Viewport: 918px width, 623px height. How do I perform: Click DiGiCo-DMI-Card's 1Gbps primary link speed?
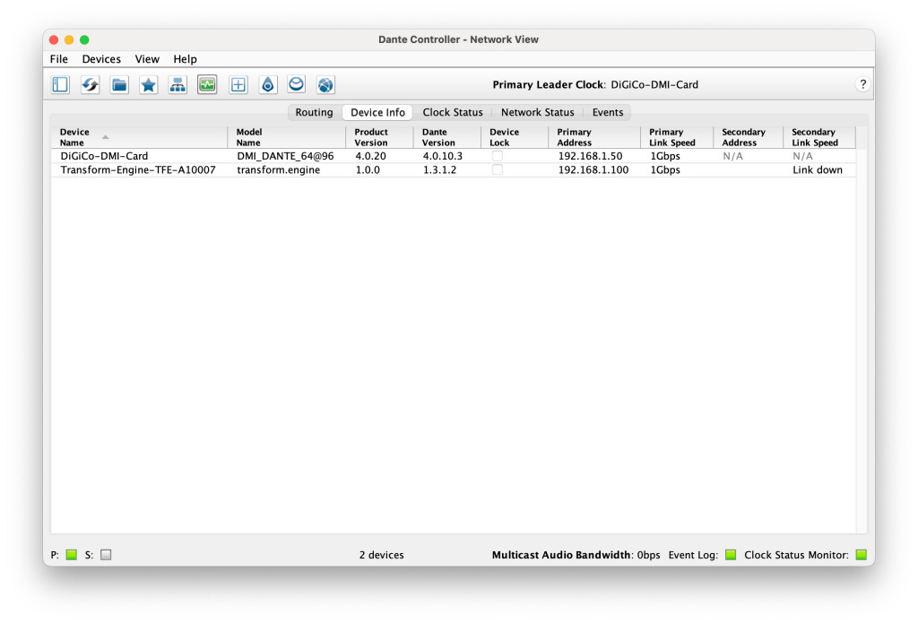pyautogui.click(x=665, y=156)
